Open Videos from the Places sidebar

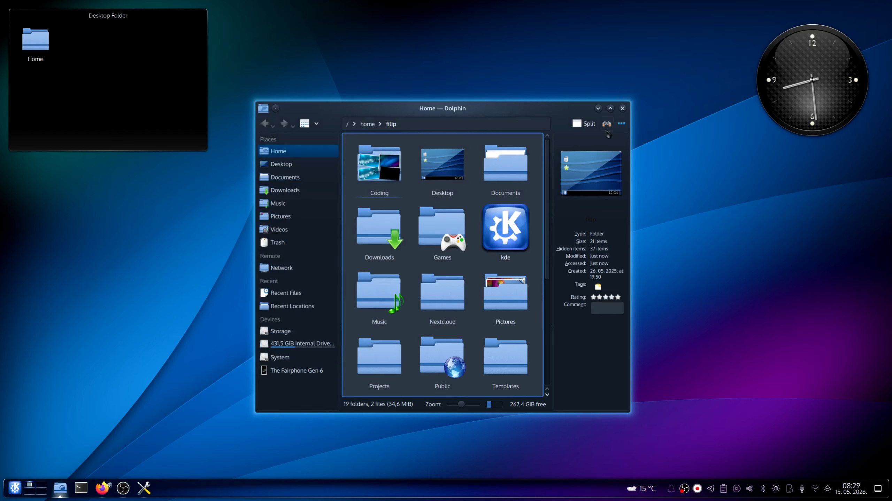298,229
